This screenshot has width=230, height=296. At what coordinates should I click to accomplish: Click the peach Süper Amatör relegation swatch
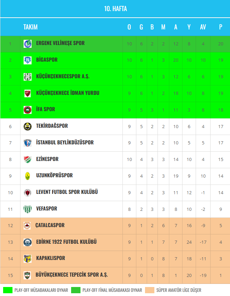click(x=150, y=290)
